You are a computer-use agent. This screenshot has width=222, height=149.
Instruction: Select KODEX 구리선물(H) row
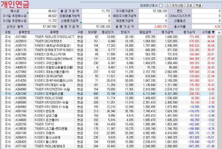[x=108, y=63]
